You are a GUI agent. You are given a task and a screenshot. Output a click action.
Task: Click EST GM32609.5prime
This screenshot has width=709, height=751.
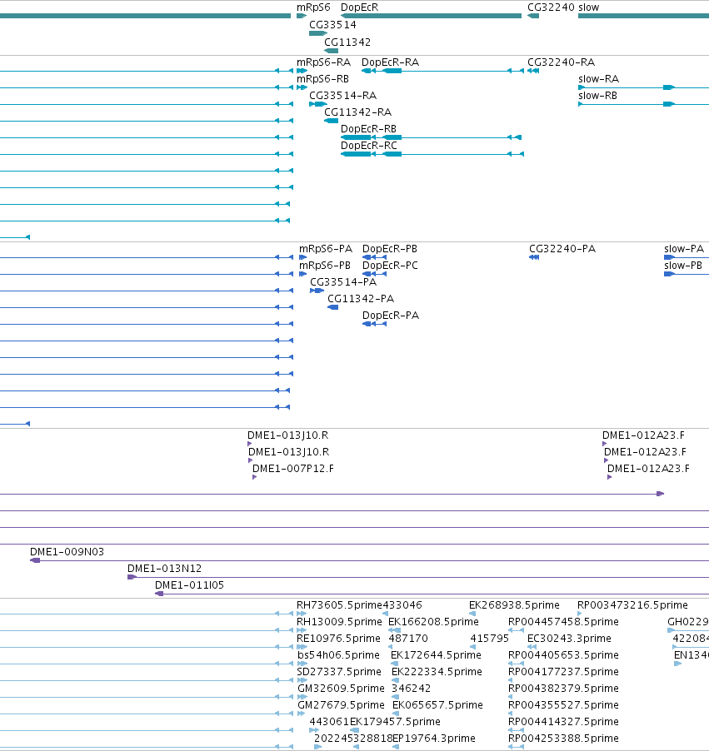[341, 689]
